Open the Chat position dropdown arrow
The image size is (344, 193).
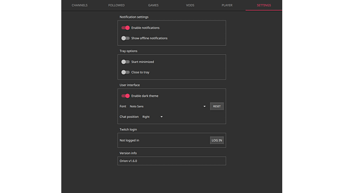pyautogui.click(x=161, y=117)
